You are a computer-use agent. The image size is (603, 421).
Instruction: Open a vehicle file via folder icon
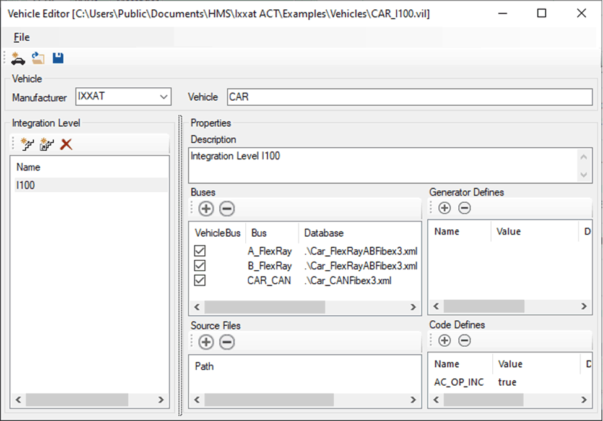pyautogui.click(x=38, y=58)
